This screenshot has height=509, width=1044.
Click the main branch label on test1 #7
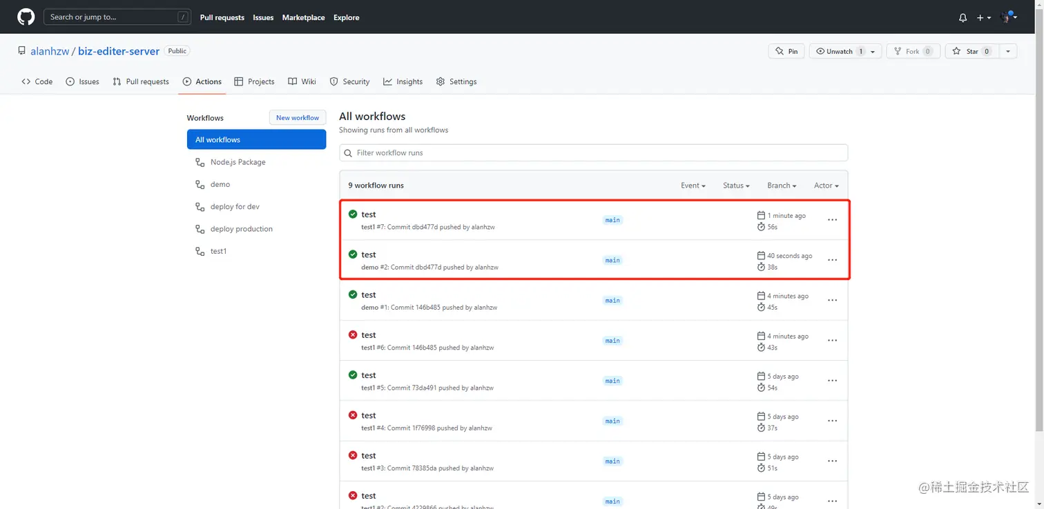[612, 220]
